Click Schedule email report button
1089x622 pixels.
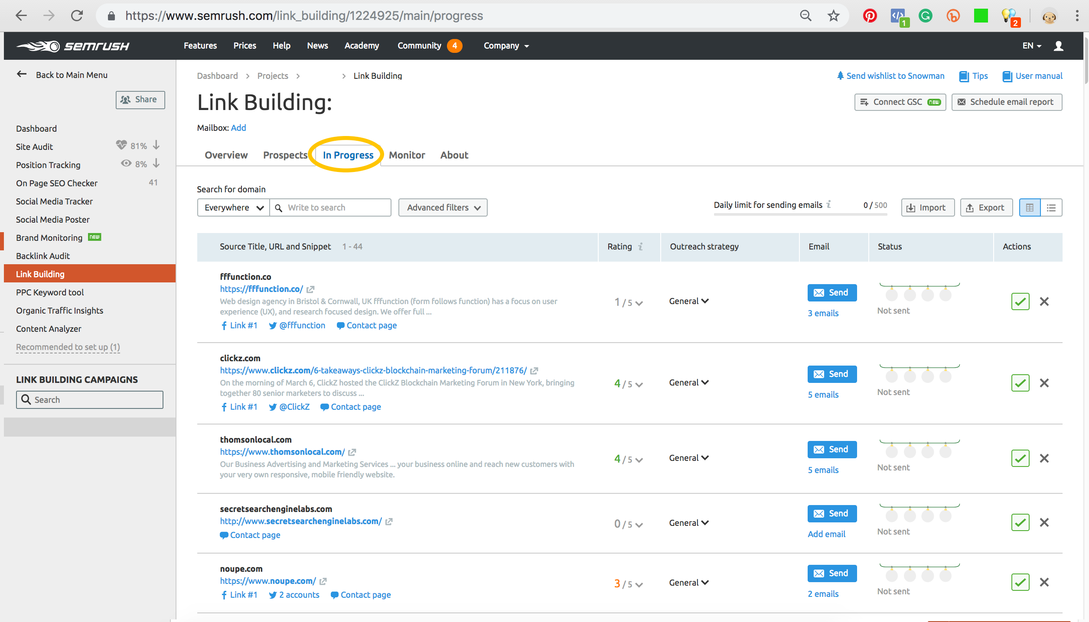(1007, 102)
